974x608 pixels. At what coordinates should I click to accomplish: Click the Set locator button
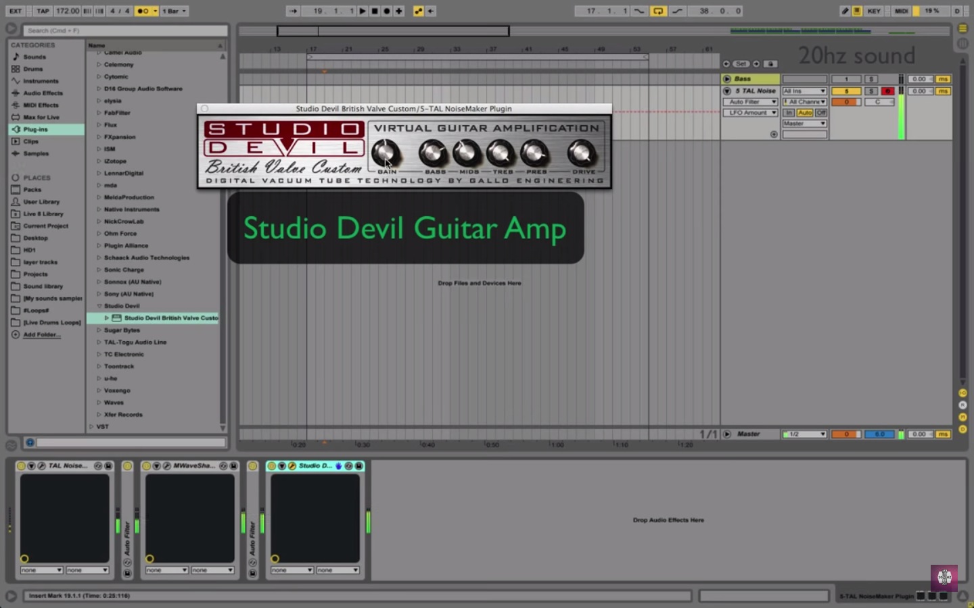click(x=741, y=64)
